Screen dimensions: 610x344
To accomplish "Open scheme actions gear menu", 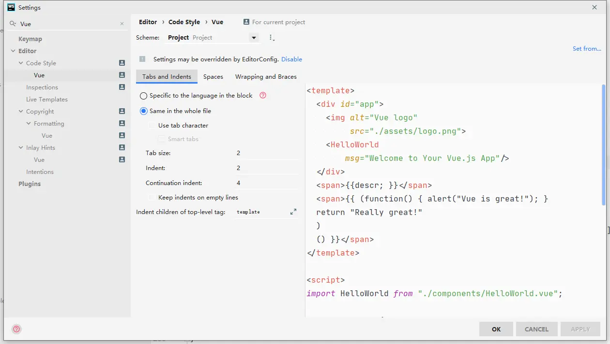I will click(272, 38).
